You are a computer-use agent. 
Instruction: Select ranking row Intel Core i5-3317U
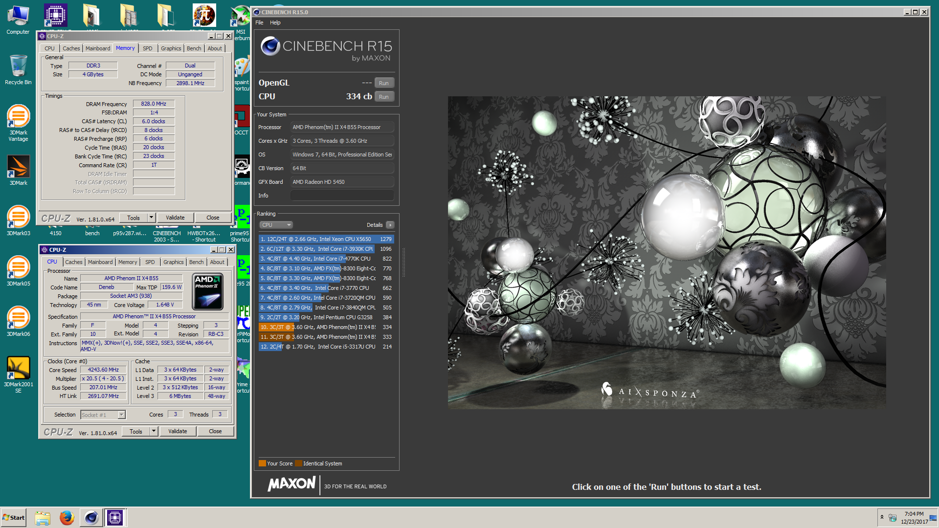click(x=326, y=347)
